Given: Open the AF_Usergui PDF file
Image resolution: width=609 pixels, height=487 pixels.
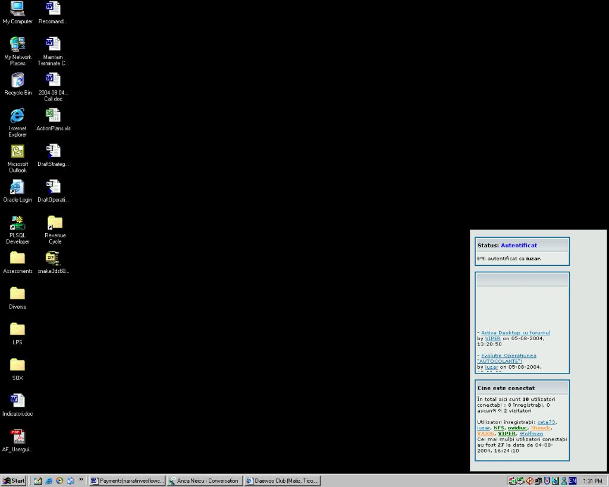Looking at the screenshot, I should point(17,437).
